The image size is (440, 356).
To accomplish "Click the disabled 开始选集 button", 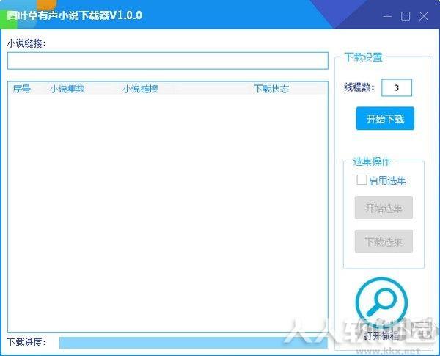I will tap(384, 208).
